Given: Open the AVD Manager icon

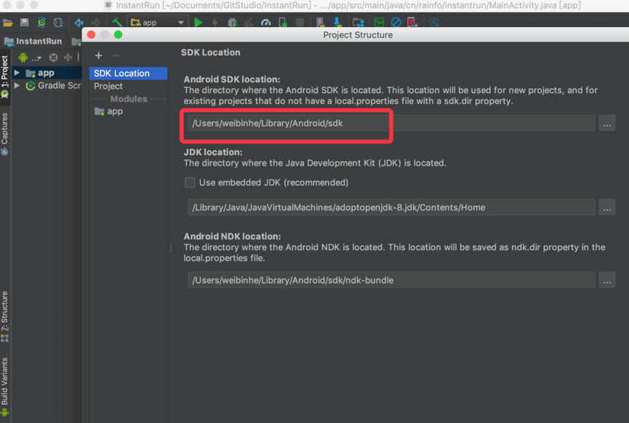Looking at the screenshot, I should (320, 23).
